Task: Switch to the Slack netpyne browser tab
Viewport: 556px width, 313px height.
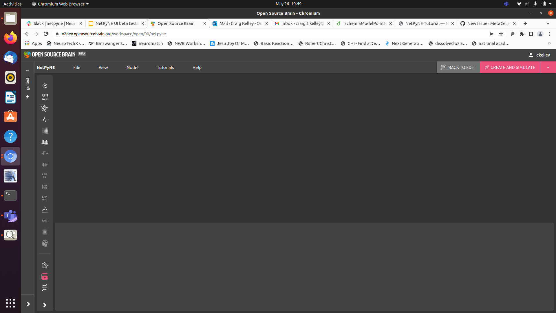Action: pos(54,23)
